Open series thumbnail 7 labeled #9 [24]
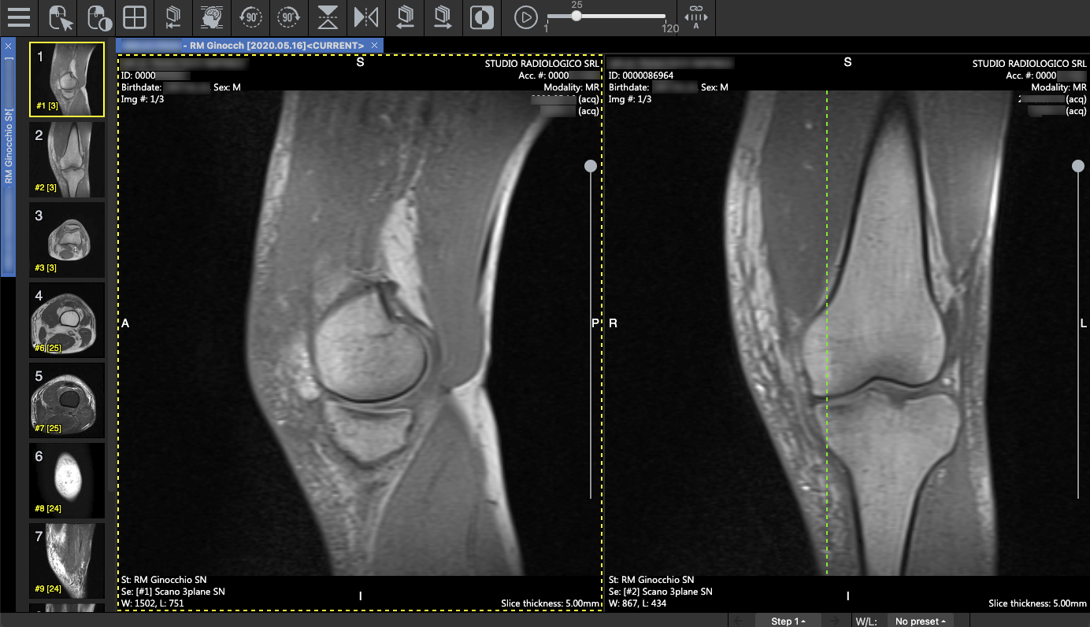Screen dimensions: 1090x627 pos(67,561)
